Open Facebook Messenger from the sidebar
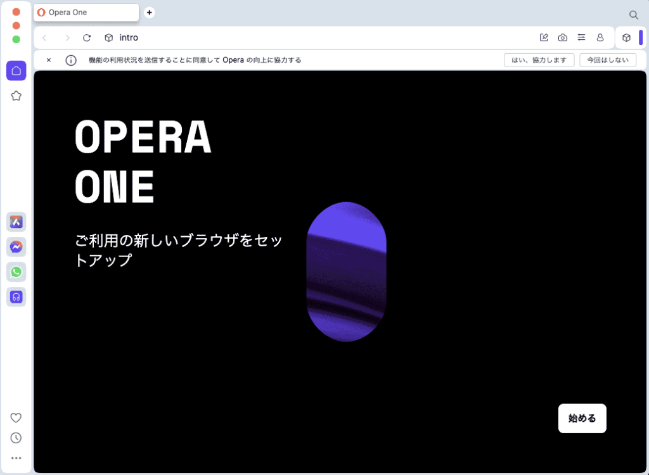The width and height of the screenshot is (649, 475). (16, 247)
